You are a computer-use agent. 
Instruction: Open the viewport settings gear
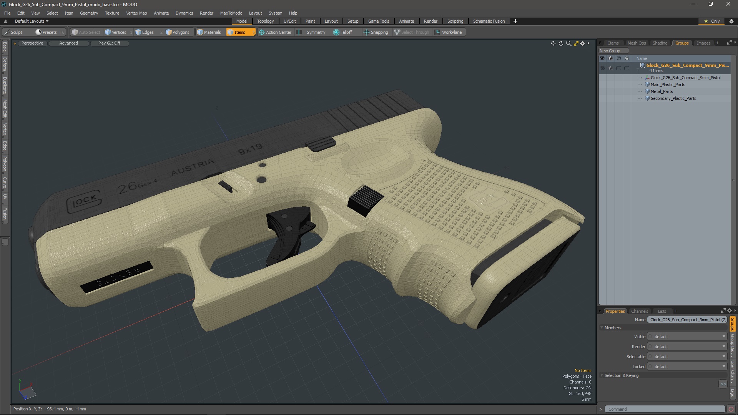pos(582,43)
